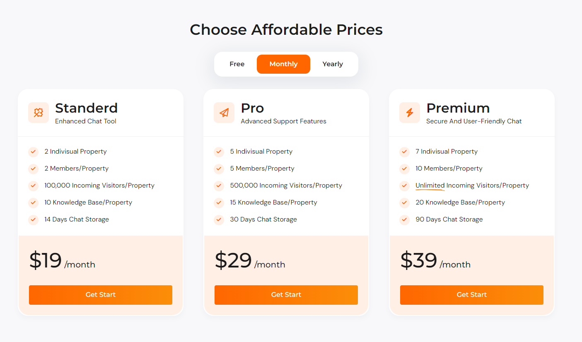Image resolution: width=582 pixels, height=342 pixels.
Task: Click the Premium plan title
Action: point(458,108)
